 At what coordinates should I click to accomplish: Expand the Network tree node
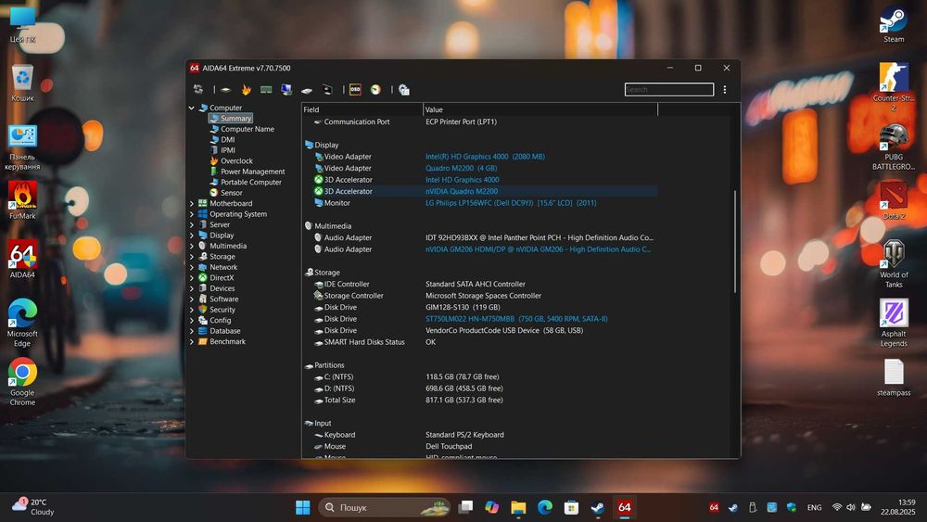192,267
